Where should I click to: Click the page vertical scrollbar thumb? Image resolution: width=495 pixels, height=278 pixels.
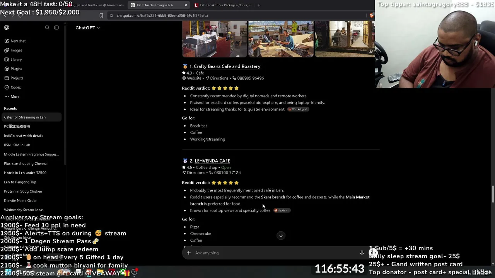click(493, 194)
